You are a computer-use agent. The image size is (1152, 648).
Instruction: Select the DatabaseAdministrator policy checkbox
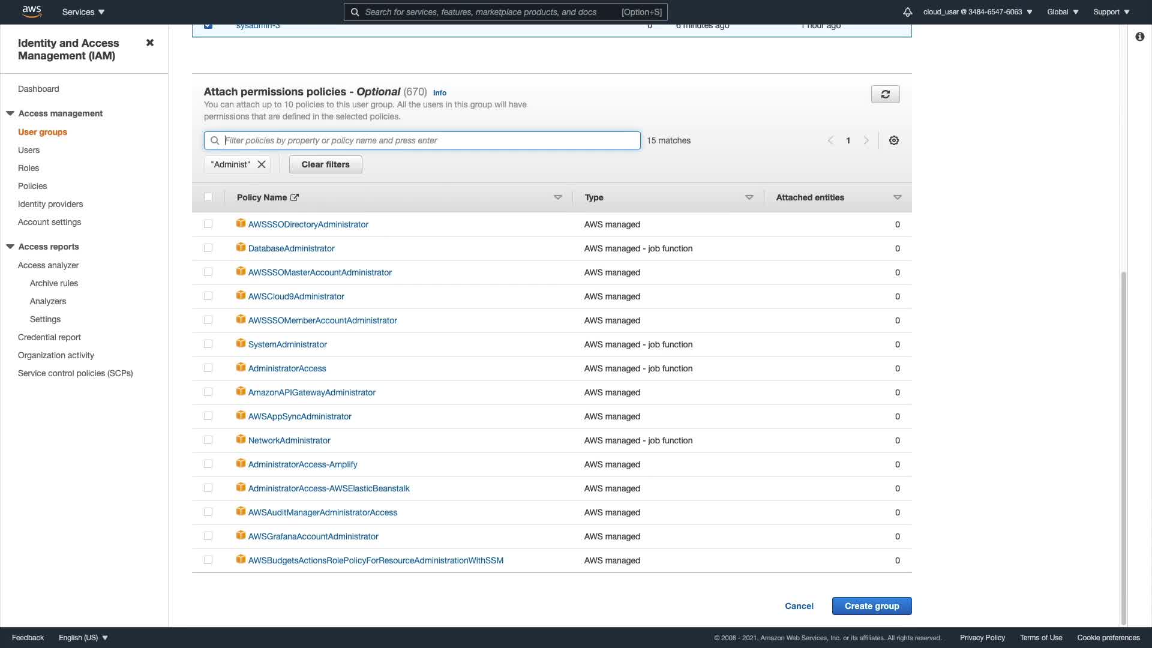[208, 248]
